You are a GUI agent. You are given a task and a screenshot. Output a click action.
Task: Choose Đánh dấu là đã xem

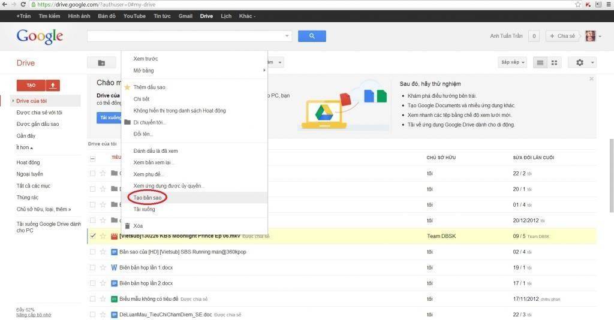pyautogui.click(x=155, y=150)
